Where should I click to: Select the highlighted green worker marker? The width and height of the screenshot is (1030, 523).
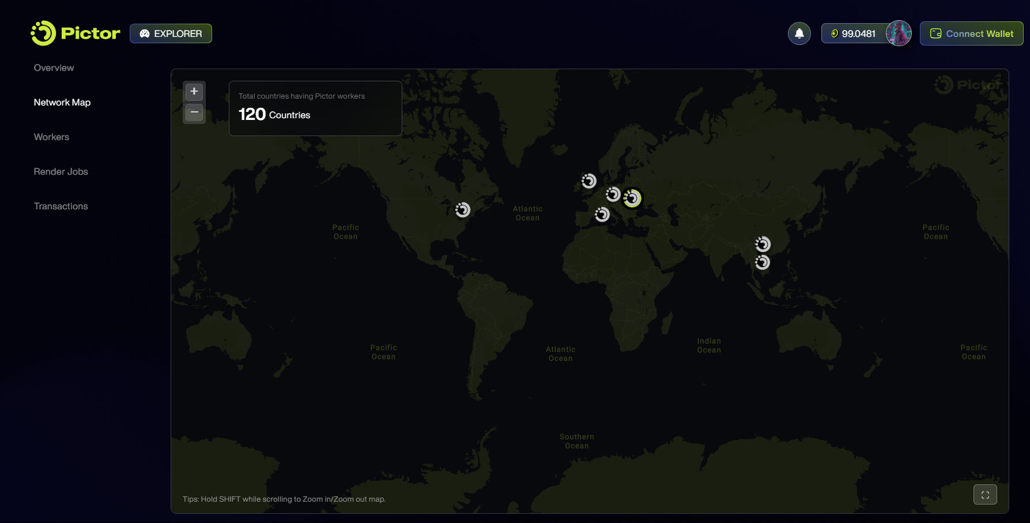point(632,198)
